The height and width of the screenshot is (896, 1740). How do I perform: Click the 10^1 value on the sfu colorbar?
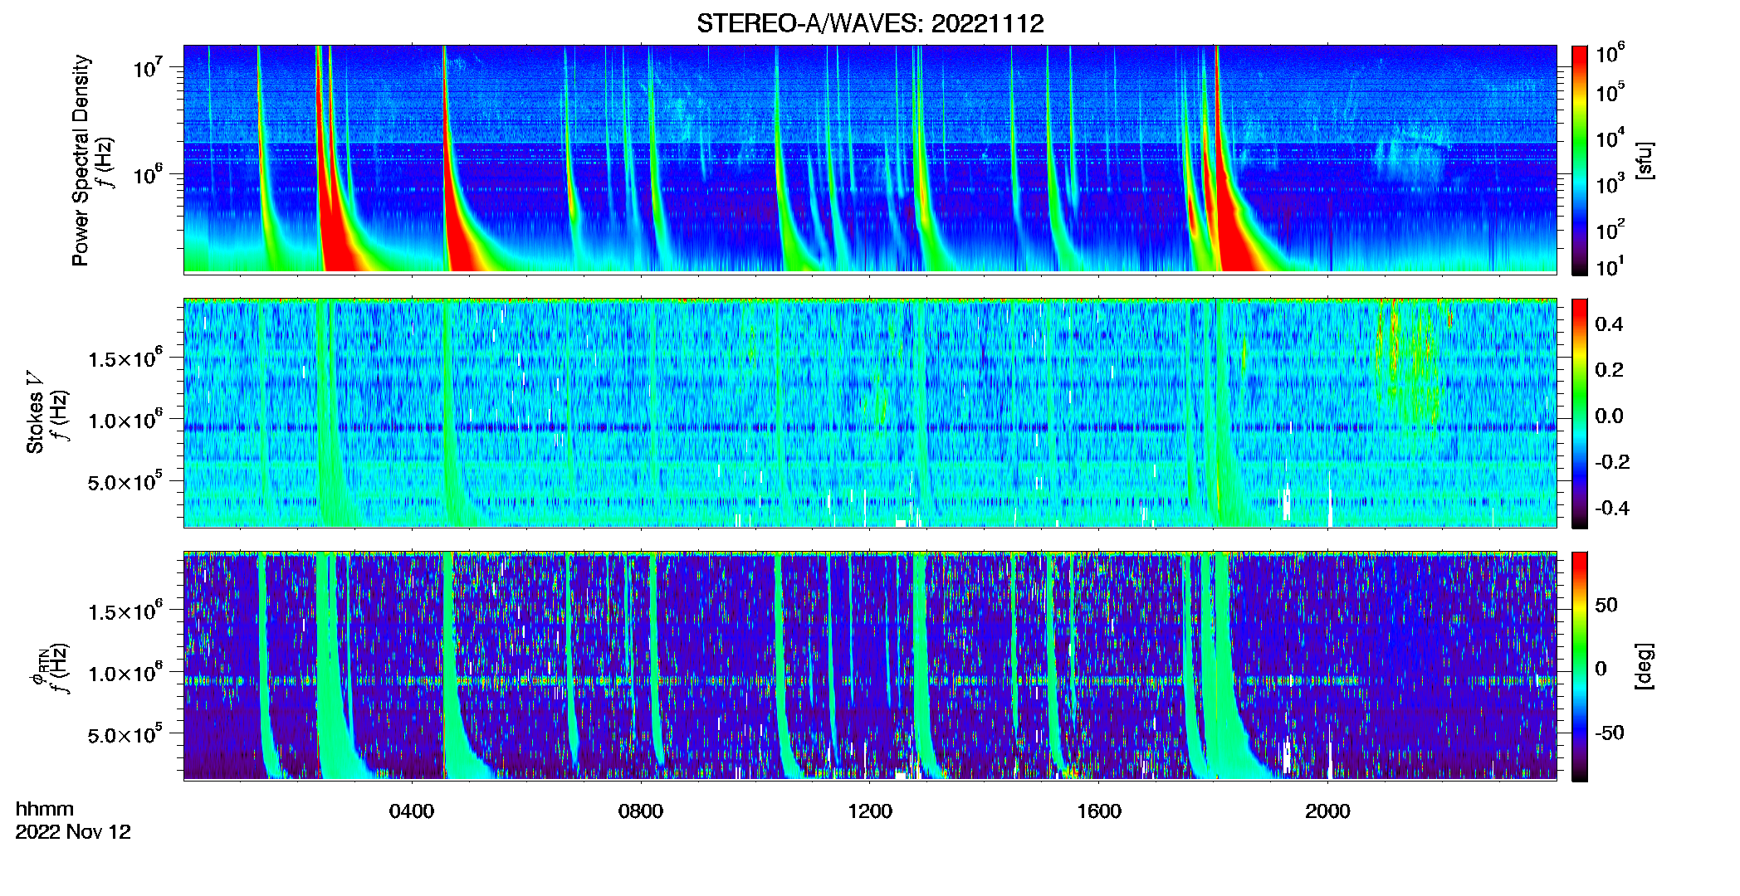pos(1610,266)
